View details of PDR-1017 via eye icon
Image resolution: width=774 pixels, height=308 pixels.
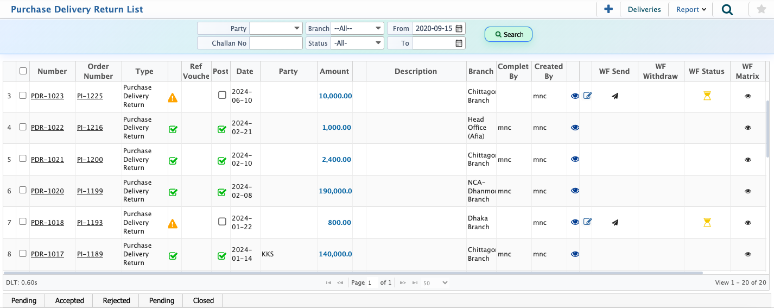(x=575, y=254)
